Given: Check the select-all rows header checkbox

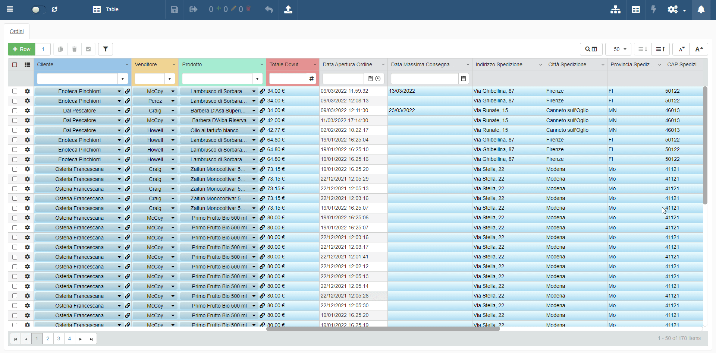Looking at the screenshot, I should tap(15, 65).
